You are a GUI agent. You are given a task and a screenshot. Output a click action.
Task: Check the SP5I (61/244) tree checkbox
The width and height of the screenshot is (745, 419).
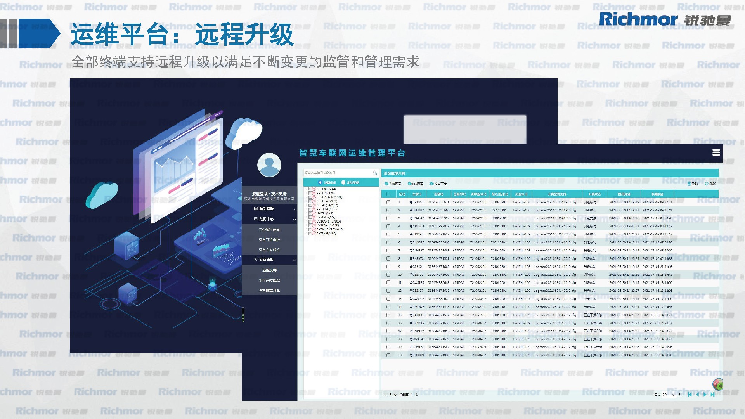[x=310, y=189]
